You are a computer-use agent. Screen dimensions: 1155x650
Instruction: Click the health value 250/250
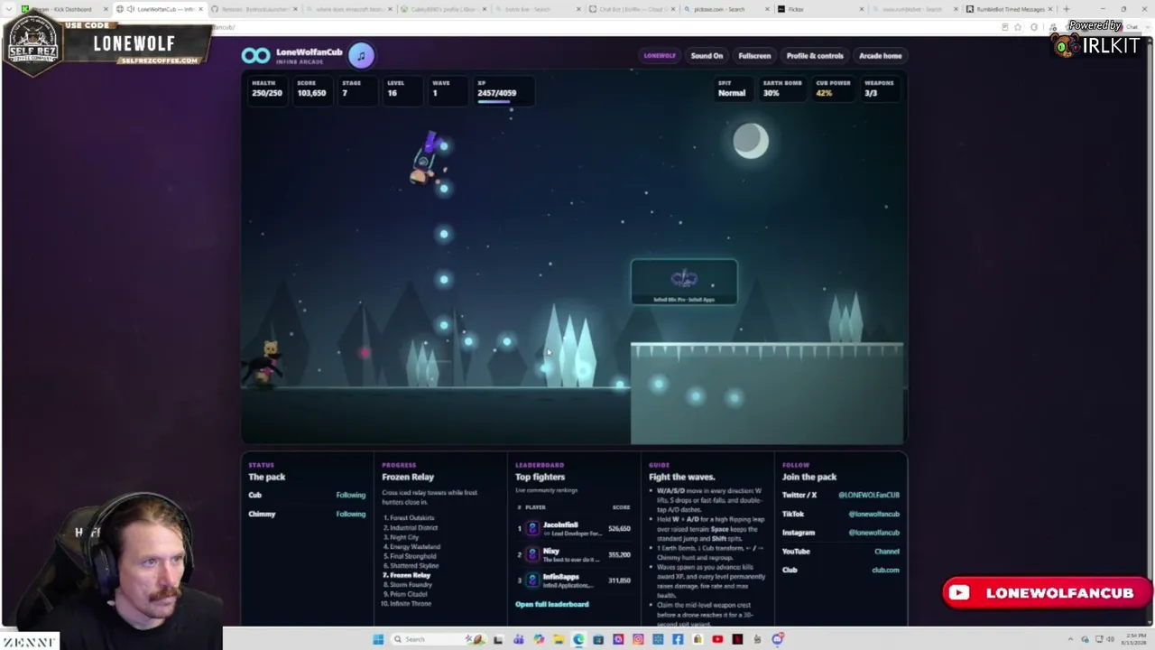(x=267, y=93)
